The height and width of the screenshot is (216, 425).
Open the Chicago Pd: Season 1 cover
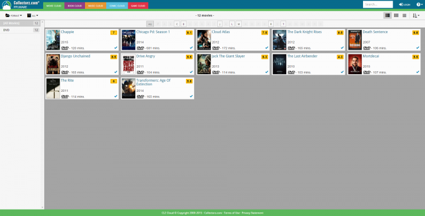(129, 40)
